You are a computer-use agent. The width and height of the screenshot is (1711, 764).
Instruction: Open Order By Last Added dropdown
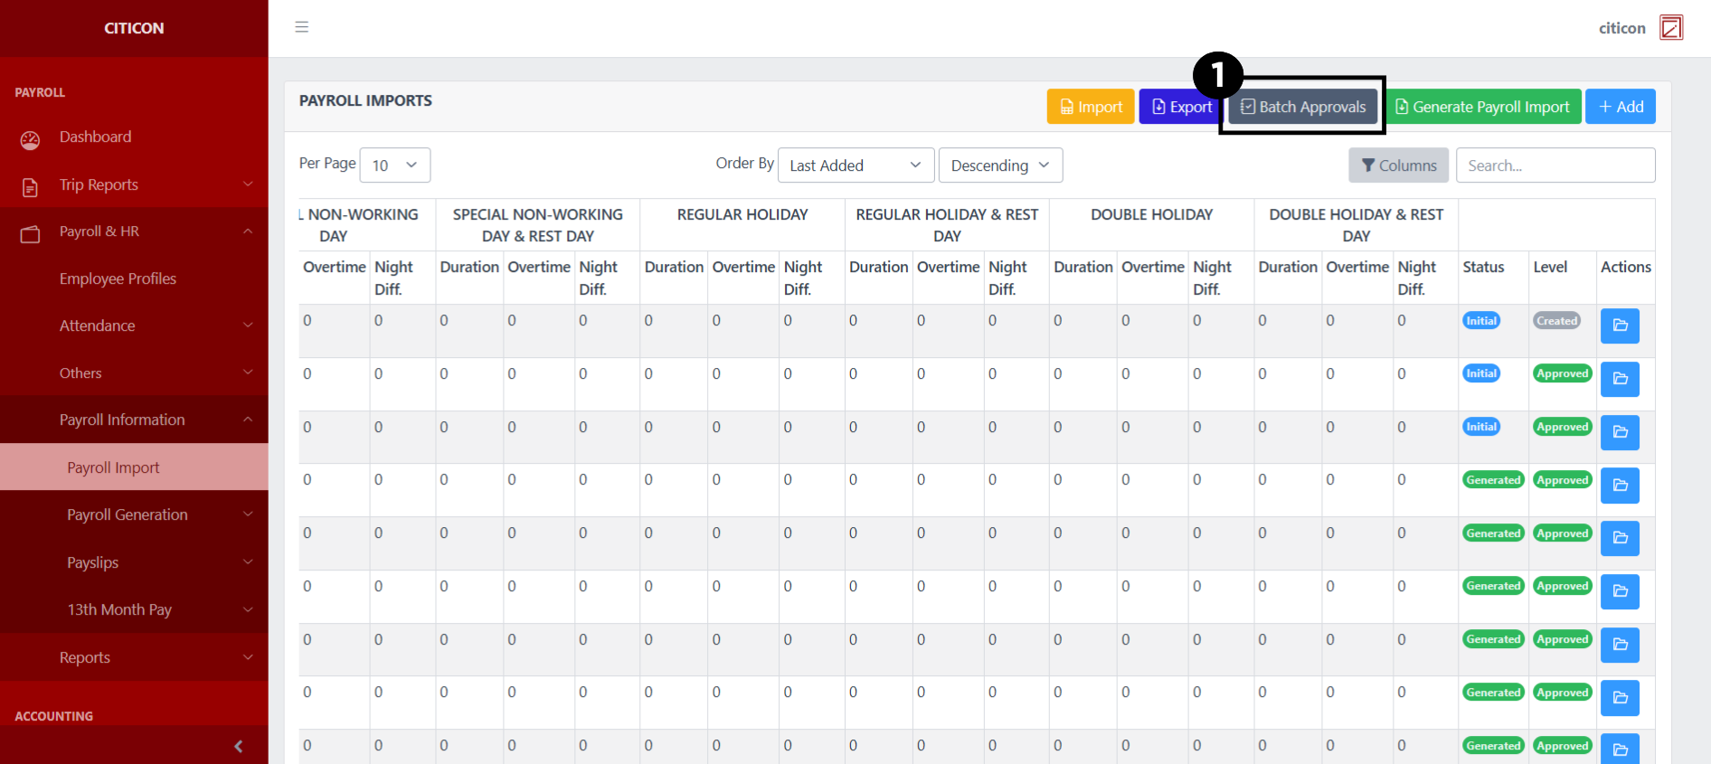tap(854, 165)
